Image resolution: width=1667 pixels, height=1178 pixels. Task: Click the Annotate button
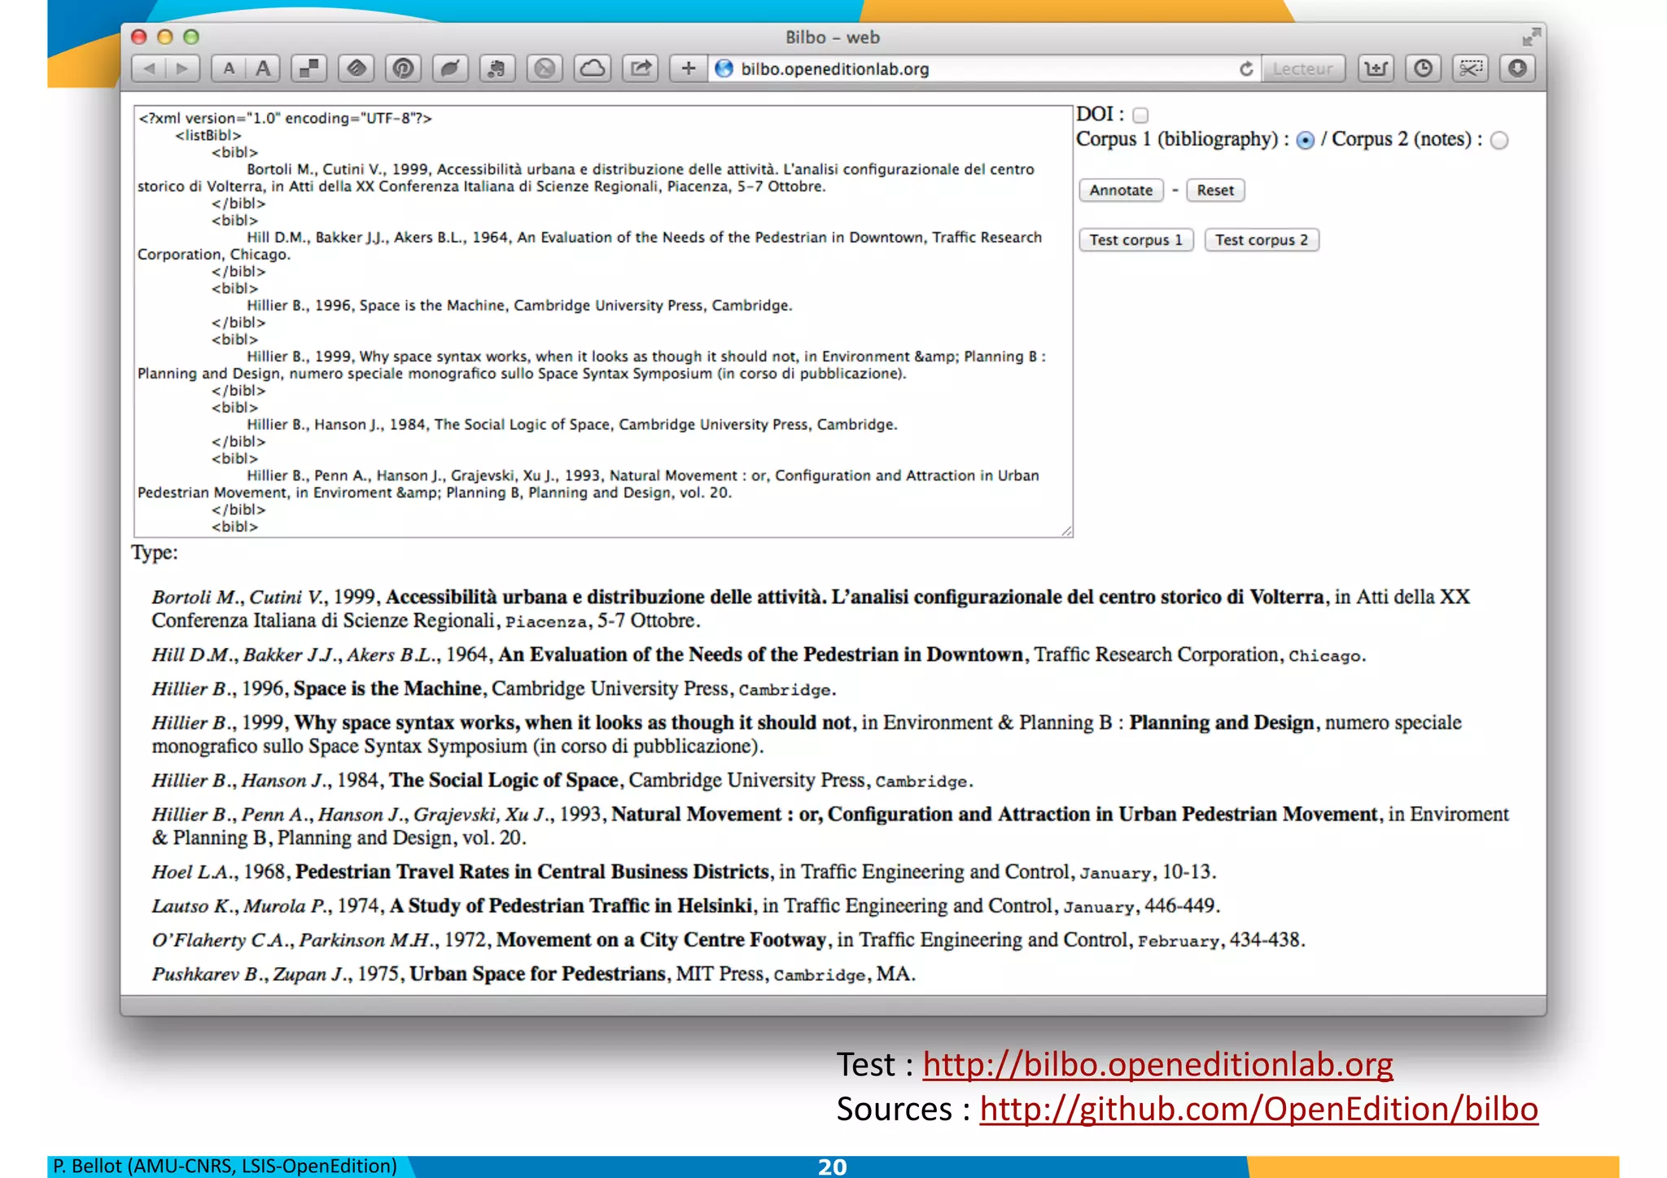click(1121, 190)
